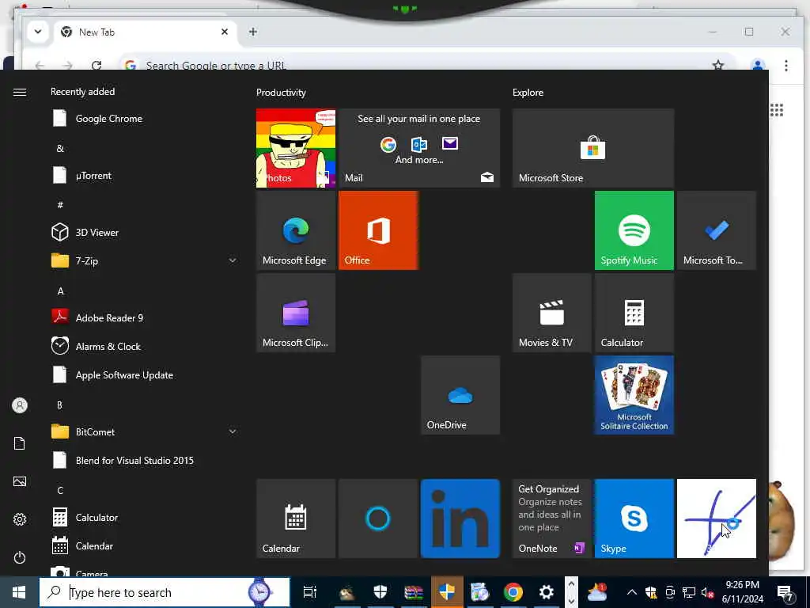Screen dimensions: 810x608
Task: Bookmark this tab with star icon
Action: tap(718, 65)
